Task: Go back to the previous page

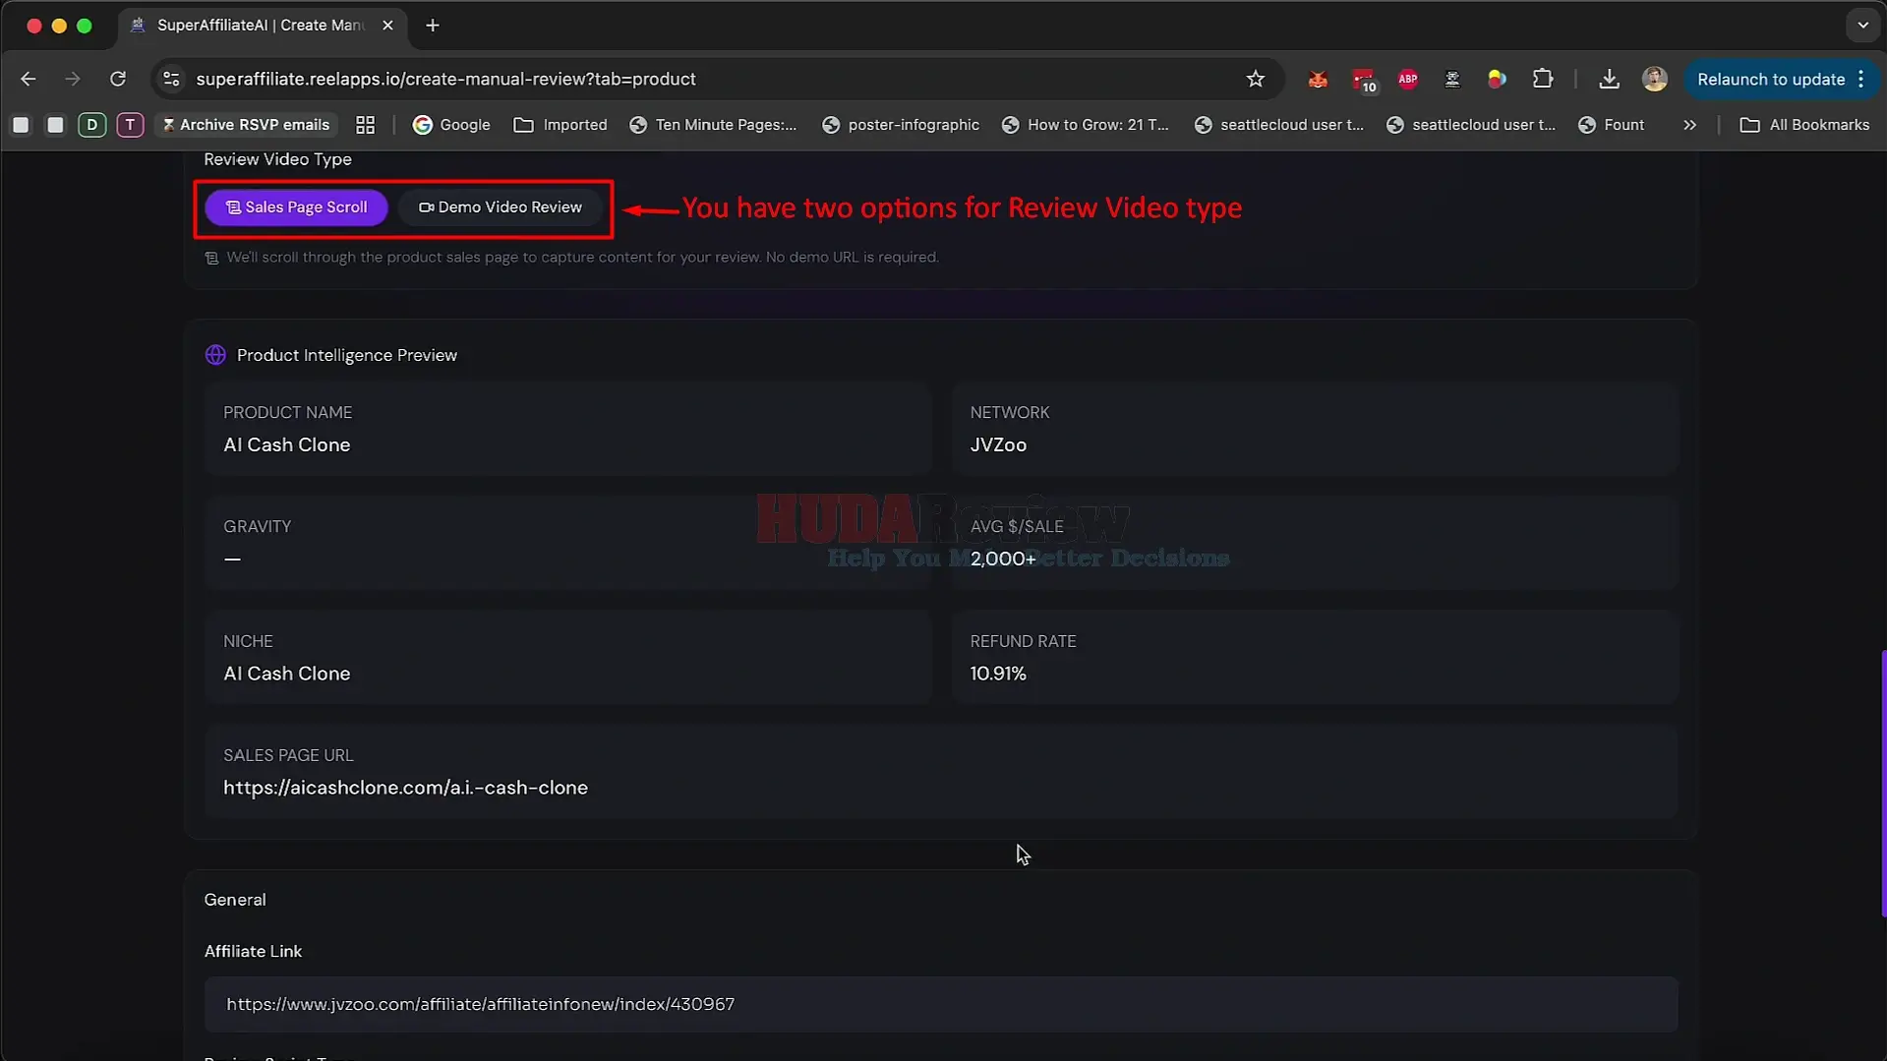Action: pos(29,79)
